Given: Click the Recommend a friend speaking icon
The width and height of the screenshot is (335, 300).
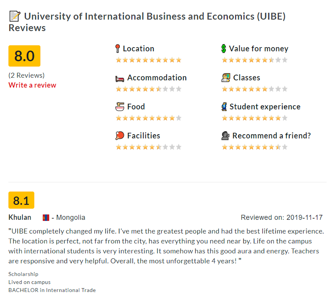Looking at the screenshot, I should tap(225, 136).
